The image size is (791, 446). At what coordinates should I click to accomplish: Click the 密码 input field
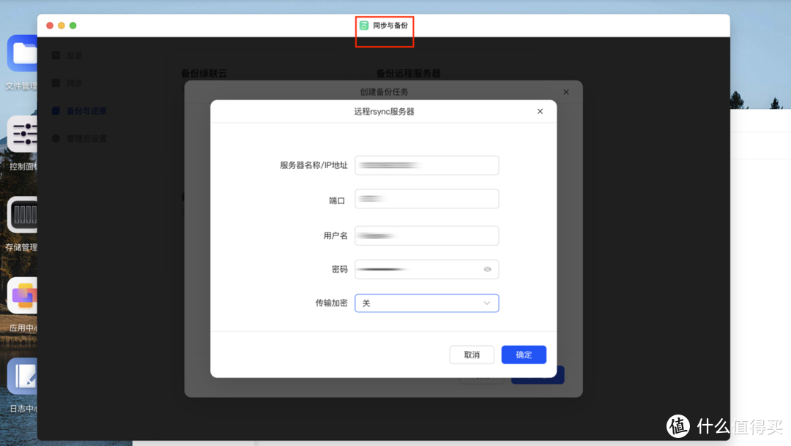(x=417, y=269)
